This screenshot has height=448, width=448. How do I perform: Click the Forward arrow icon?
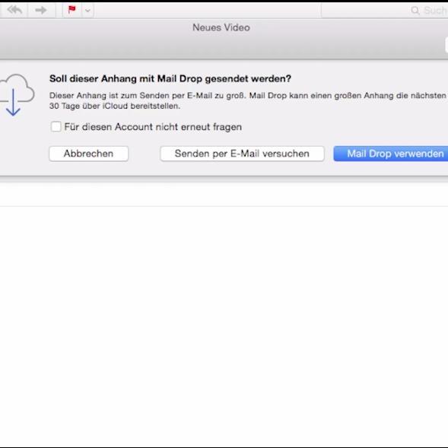coord(40,11)
